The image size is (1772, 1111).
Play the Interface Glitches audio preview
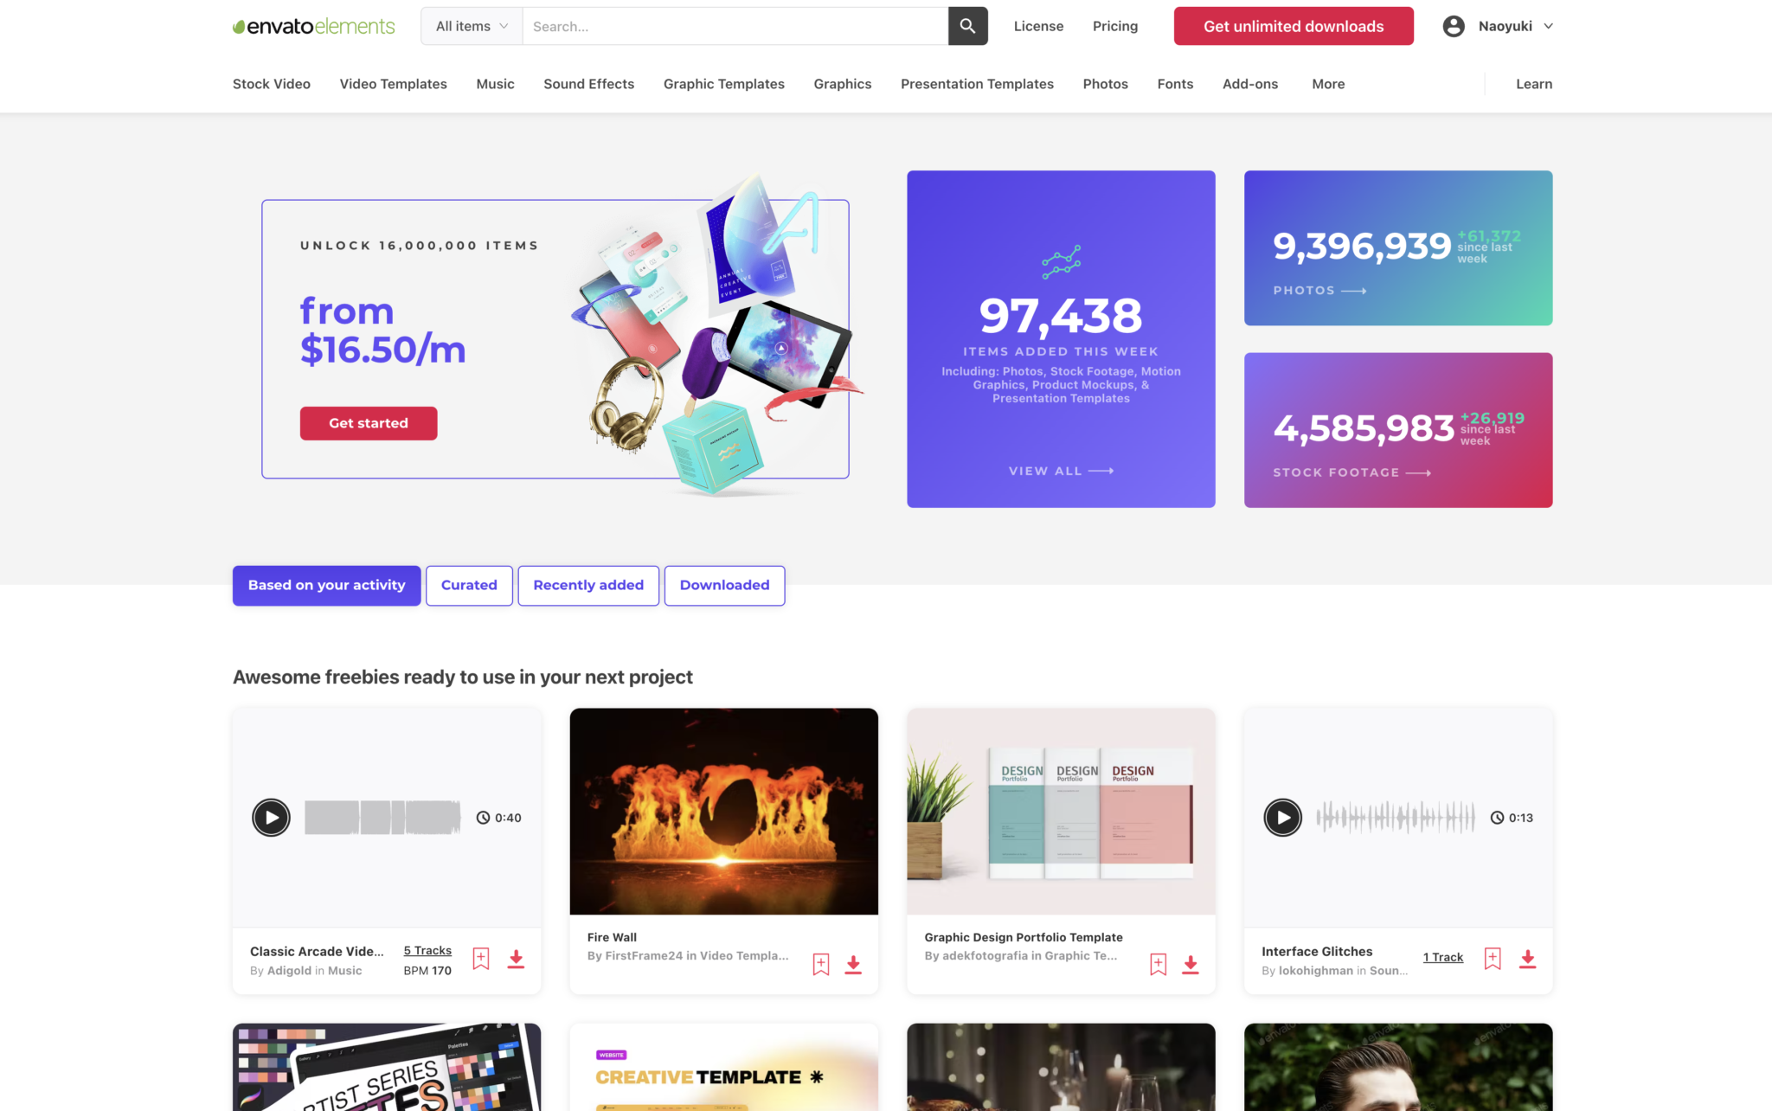click(1283, 817)
